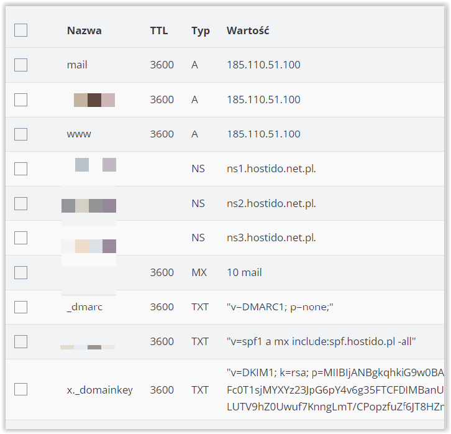Image resolution: width=451 pixels, height=434 pixels.
Task: Click the Wartość column header
Action: (248, 30)
